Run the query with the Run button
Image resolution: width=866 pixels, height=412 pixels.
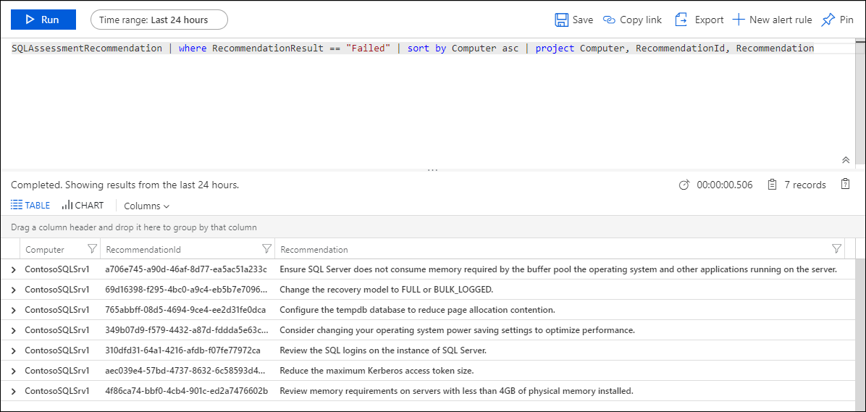(x=43, y=20)
